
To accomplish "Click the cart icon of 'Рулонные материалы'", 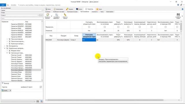I will coord(10,44).
